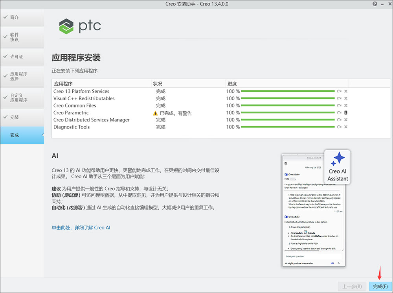The height and width of the screenshot is (293, 393).
Task: Click retry icon for Creo Distributed Services Manager
Action: (339, 120)
